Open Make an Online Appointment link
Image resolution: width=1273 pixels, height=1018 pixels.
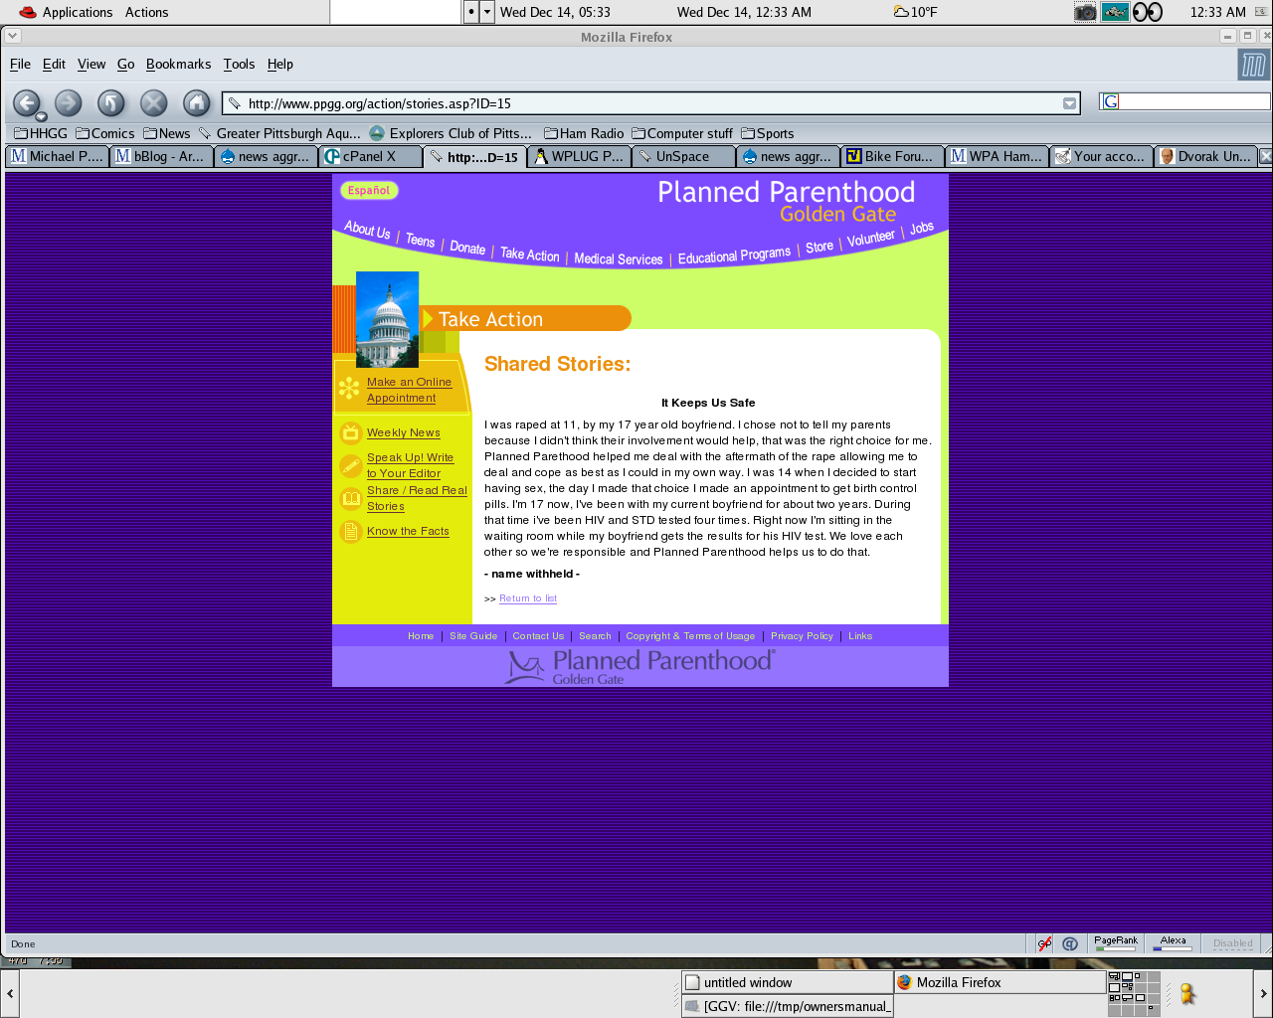[x=409, y=390]
